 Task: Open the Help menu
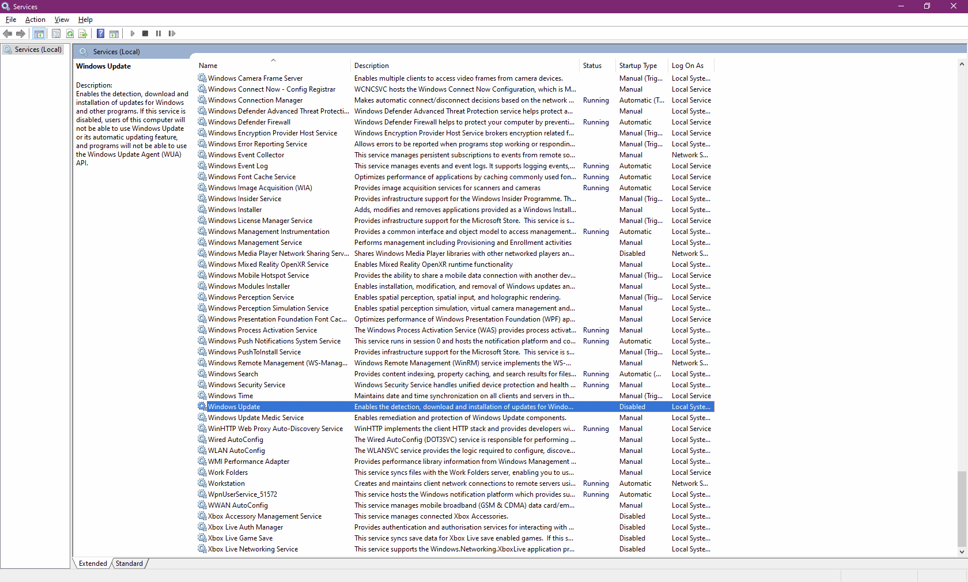click(85, 20)
